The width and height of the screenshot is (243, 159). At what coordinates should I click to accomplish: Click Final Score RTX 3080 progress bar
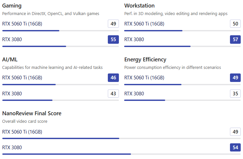(x=121, y=154)
